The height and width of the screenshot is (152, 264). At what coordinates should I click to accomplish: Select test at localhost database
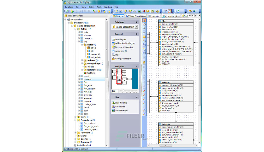tap(84, 145)
